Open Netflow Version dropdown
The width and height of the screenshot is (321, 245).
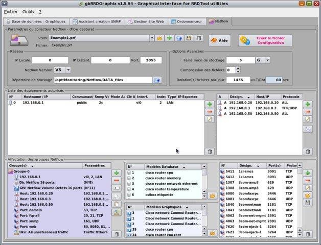pyautogui.click(x=68, y=70)
